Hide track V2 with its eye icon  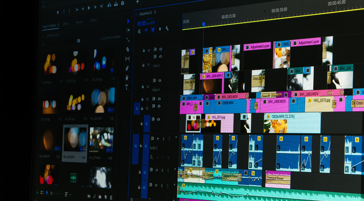point(159,106)
